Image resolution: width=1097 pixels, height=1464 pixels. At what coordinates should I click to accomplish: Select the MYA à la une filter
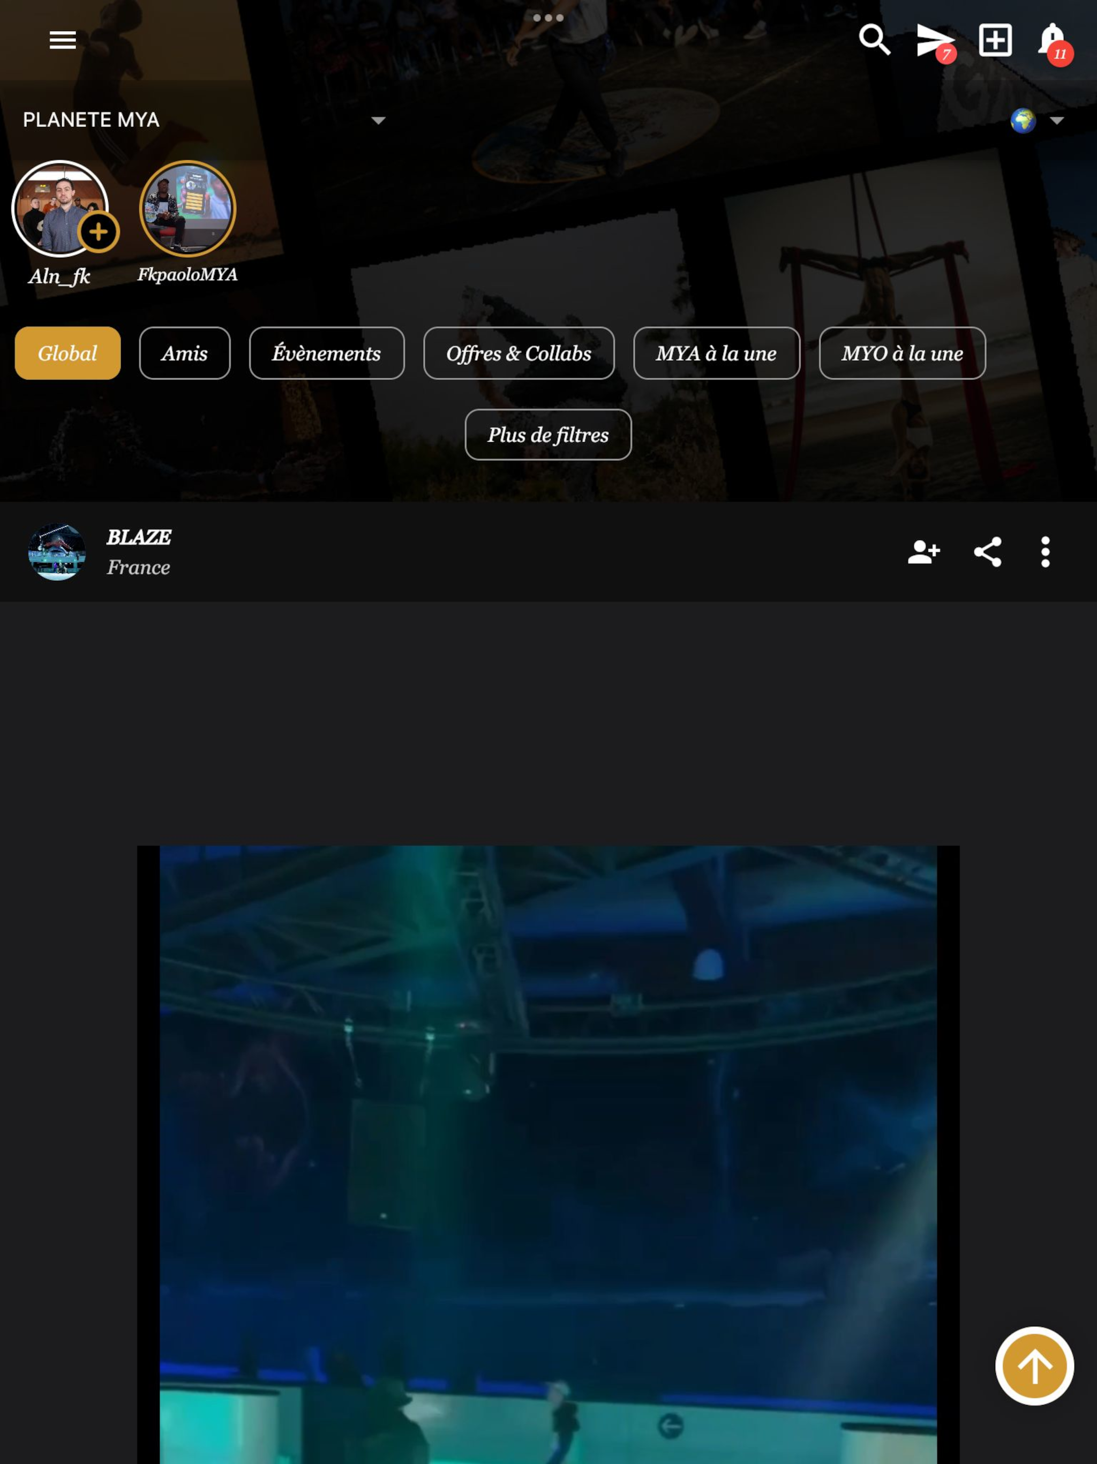[x=717, y=354]
